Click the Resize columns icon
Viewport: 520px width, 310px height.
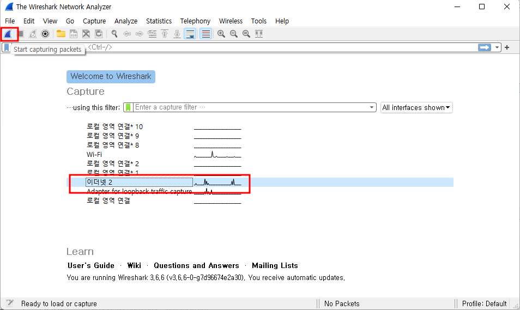pos(259,34)
